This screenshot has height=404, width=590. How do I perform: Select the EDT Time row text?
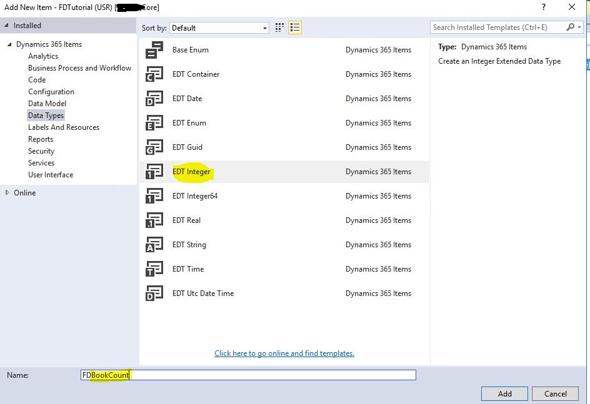[188, 269]
